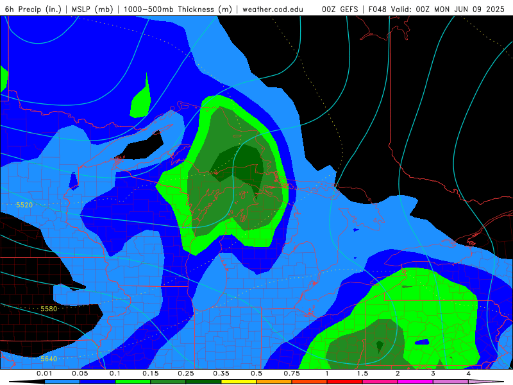Click the yellow 0.35 legend swatch
The height and width of the screenshot is (385, 513).
tap(239, 382)
